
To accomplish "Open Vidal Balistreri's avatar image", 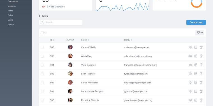I will [70, 65].
